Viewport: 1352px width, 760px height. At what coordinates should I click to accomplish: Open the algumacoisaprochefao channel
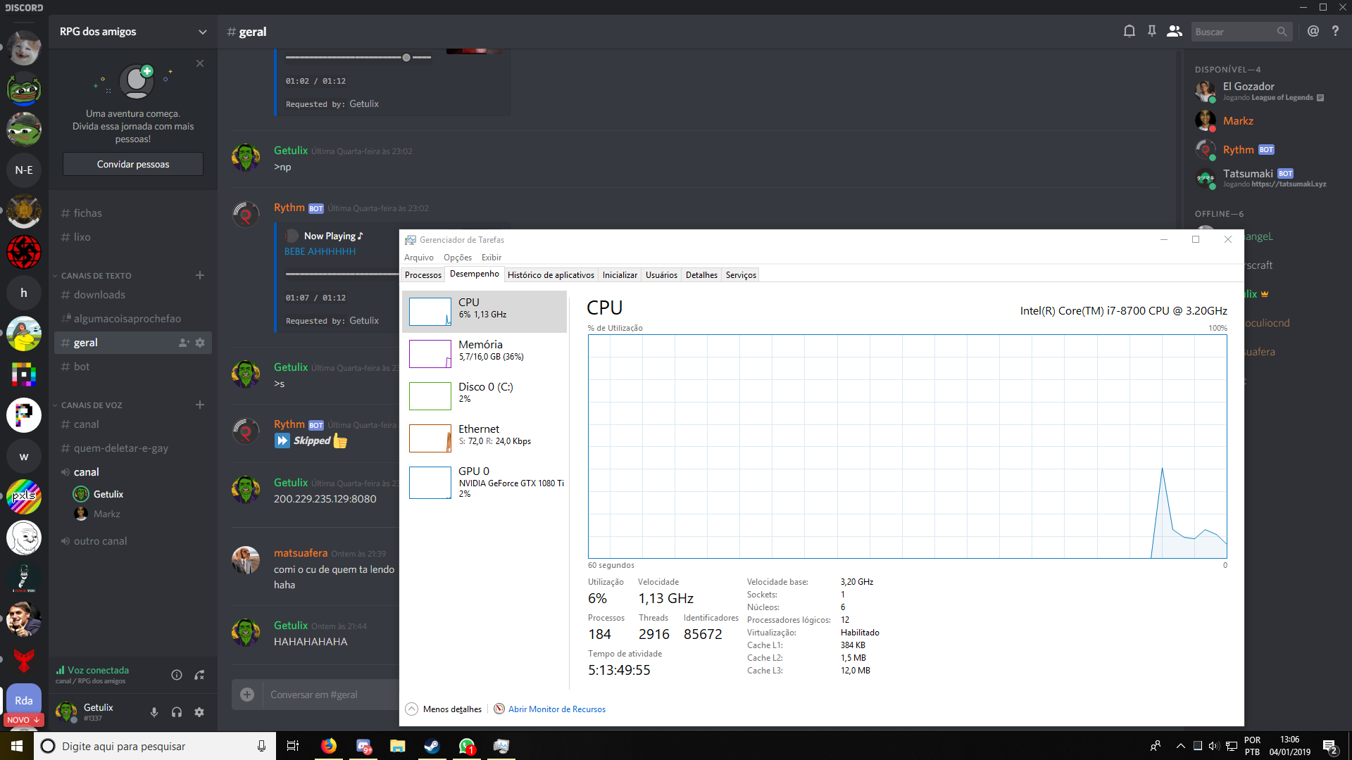click(x=133, y=319)
